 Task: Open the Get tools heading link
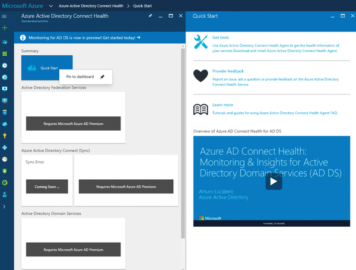221,37
